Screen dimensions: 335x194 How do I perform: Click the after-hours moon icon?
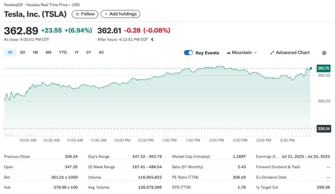click(152, 39)
